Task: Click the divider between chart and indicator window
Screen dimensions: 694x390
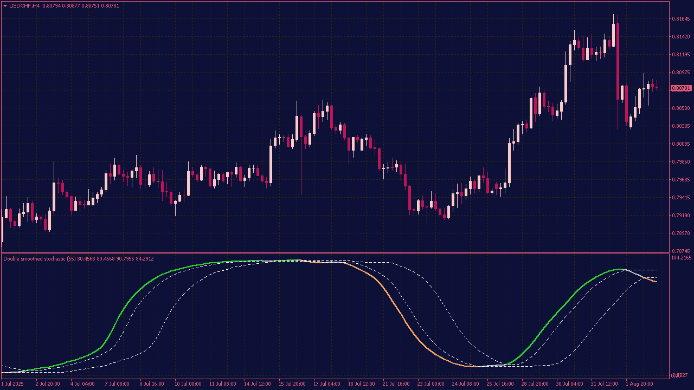Action: [x=325, y=253]
